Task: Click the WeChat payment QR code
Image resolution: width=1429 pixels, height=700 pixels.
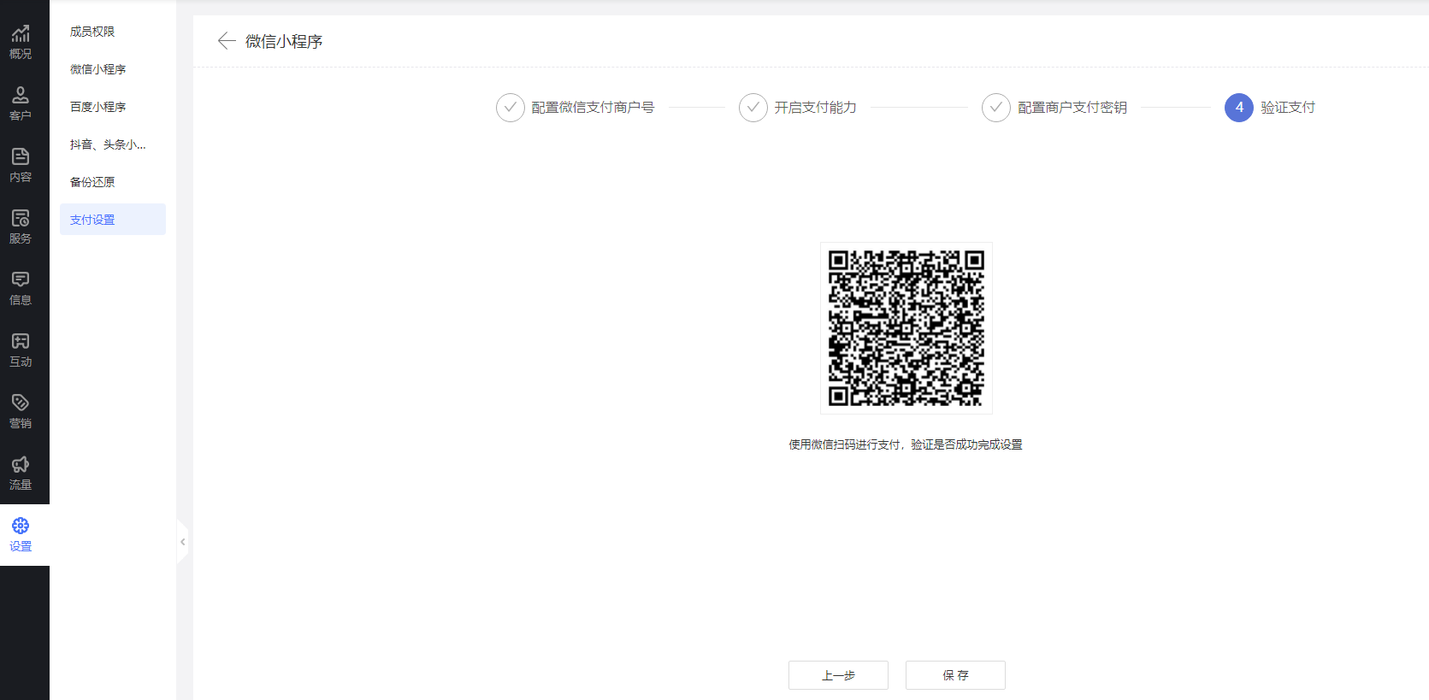Action: (x=906, y=328)
